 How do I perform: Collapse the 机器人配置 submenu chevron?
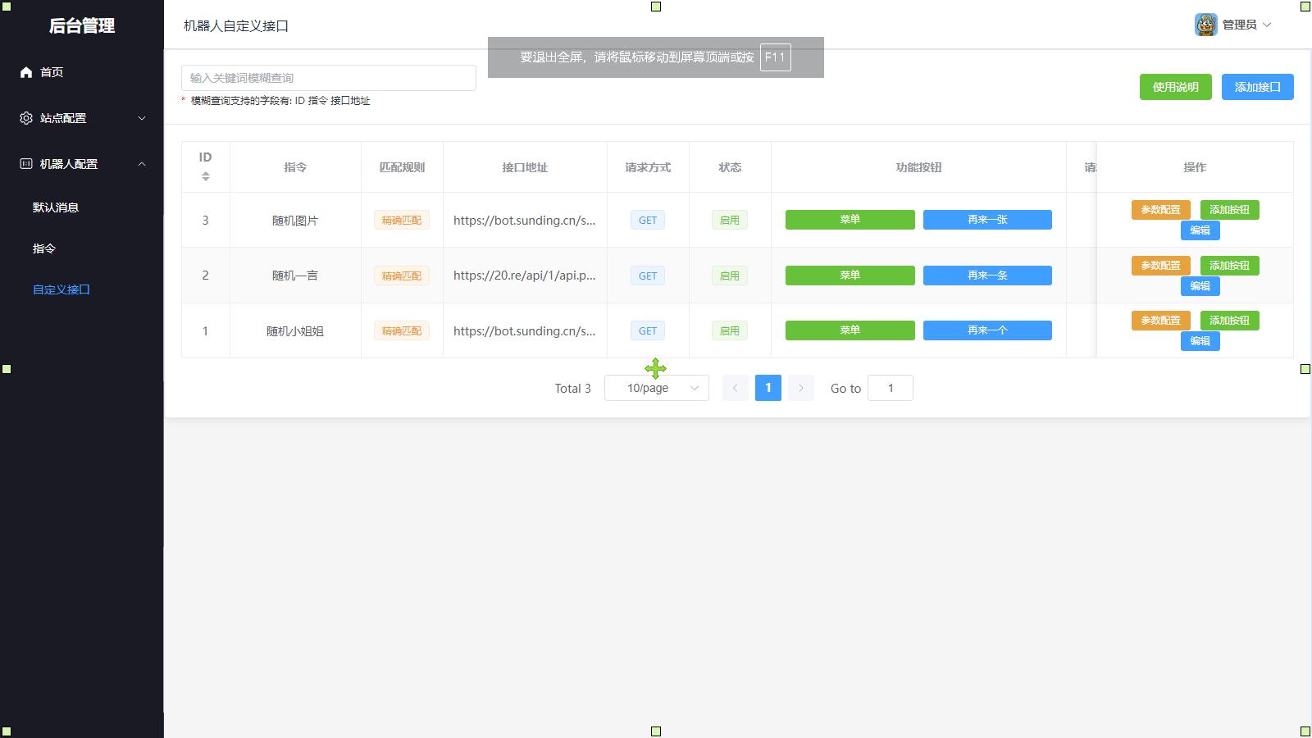click(x=142, y=164)
